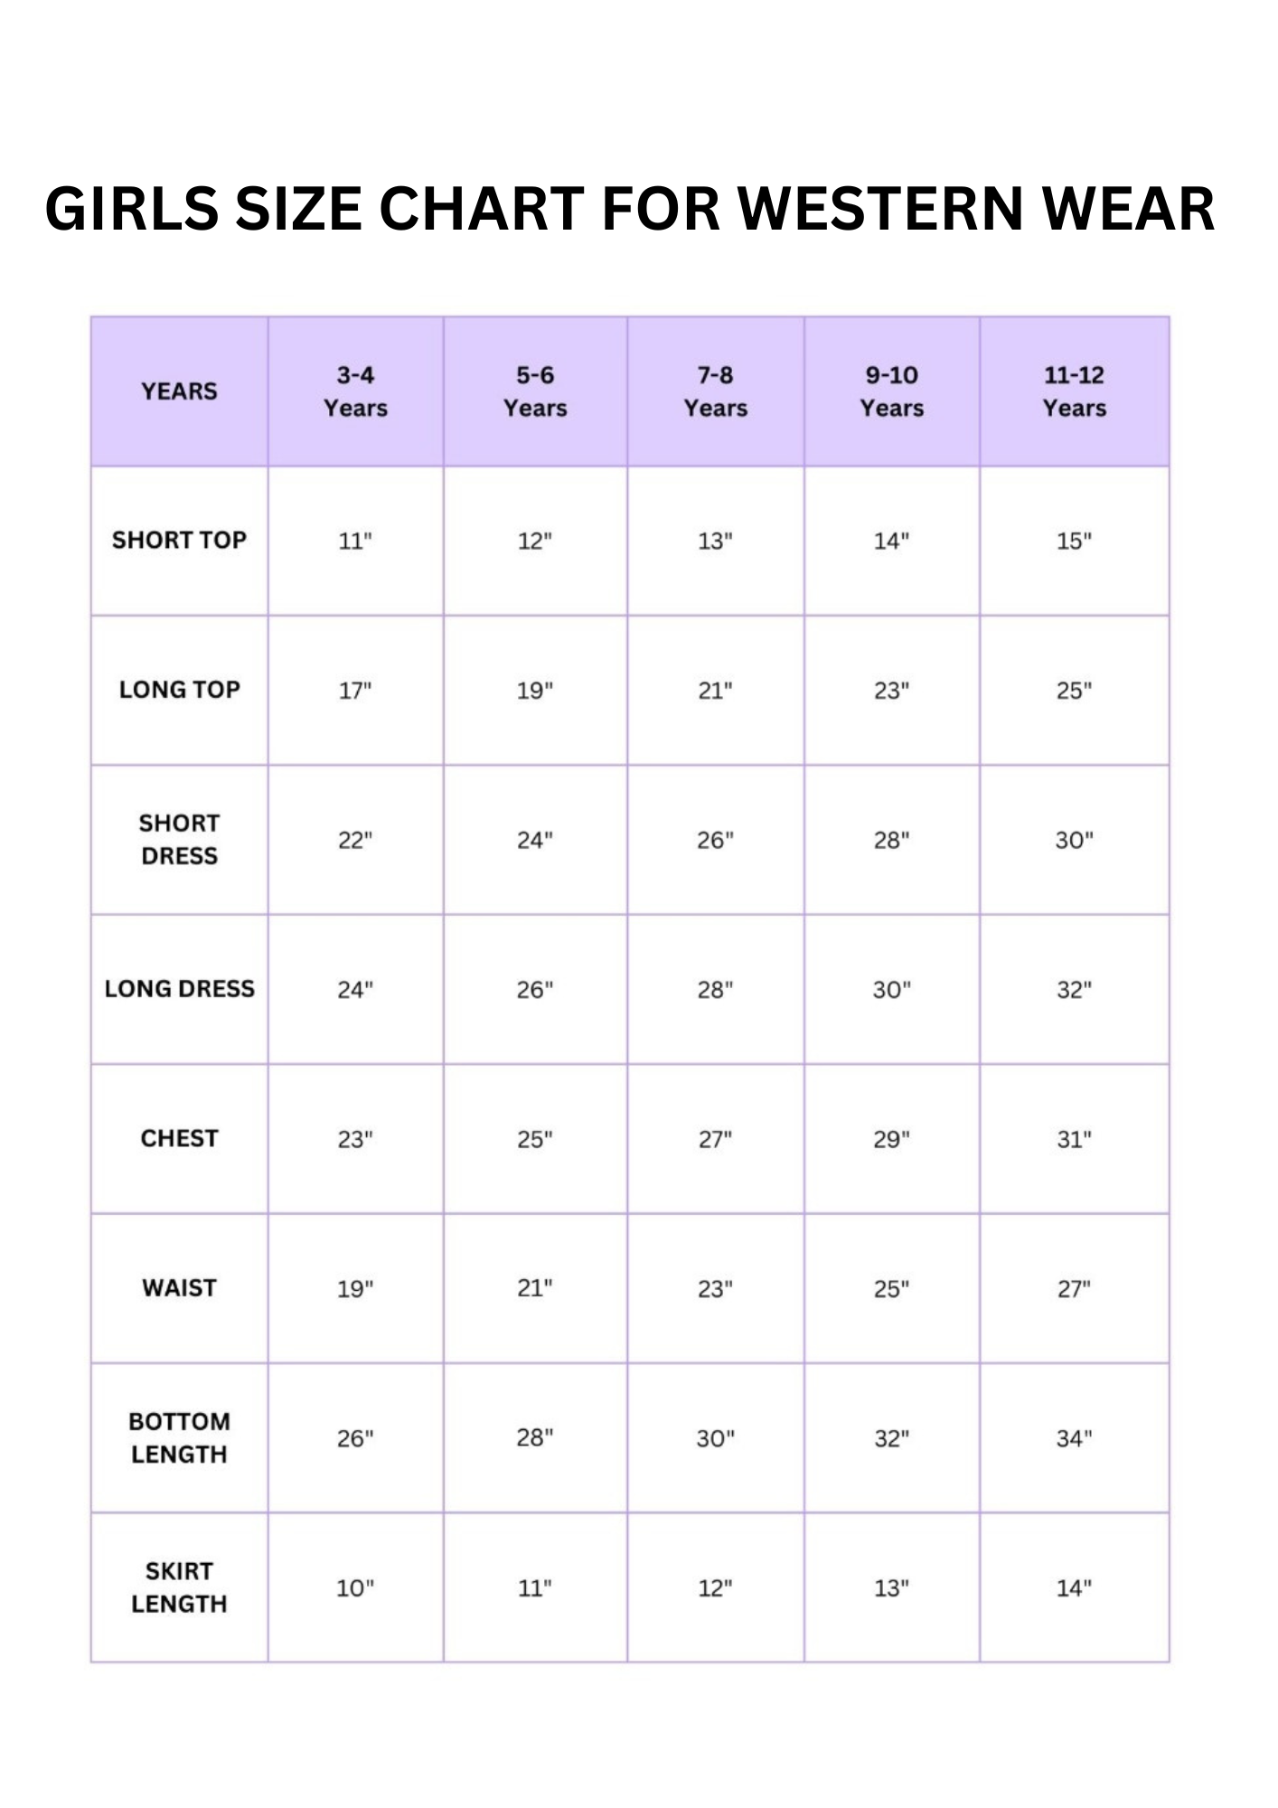Click the WAIST row label

coord(179,1288)
